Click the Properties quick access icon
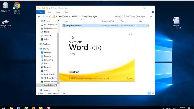Viewport: 194px width, 109px height. click(x=43, y=8)
